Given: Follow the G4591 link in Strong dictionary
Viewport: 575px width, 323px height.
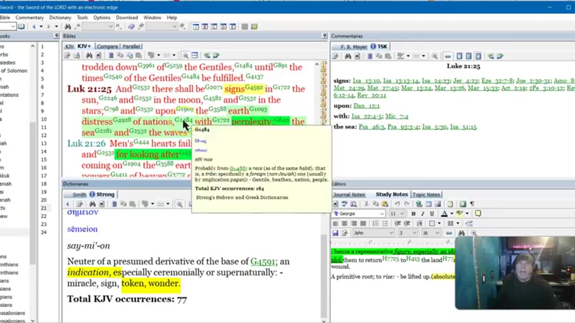Looking at the screenshot, I should pyautogui.click(x=263, y=261).
